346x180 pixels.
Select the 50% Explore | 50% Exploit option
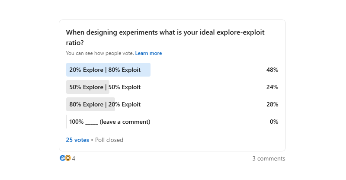click(104, 87)
